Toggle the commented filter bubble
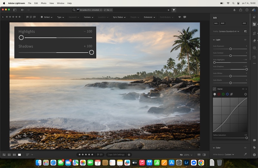 pos(184,17)
